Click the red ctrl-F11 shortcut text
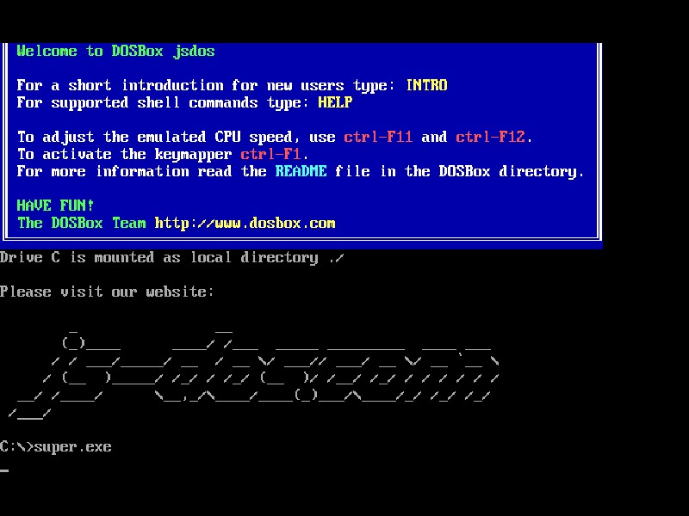The image size is (689, 516). [x=378, y=137]
